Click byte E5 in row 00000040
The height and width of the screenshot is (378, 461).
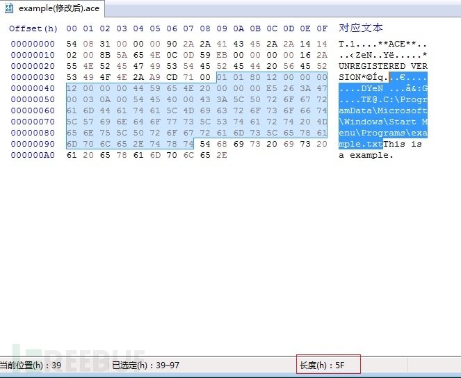[272, 88]
